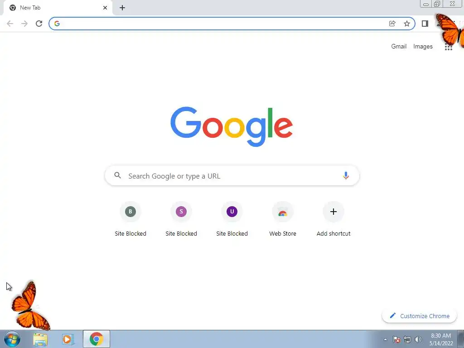
Task: Click the Customize Chrome button
Action: click(x=419, y=316)
